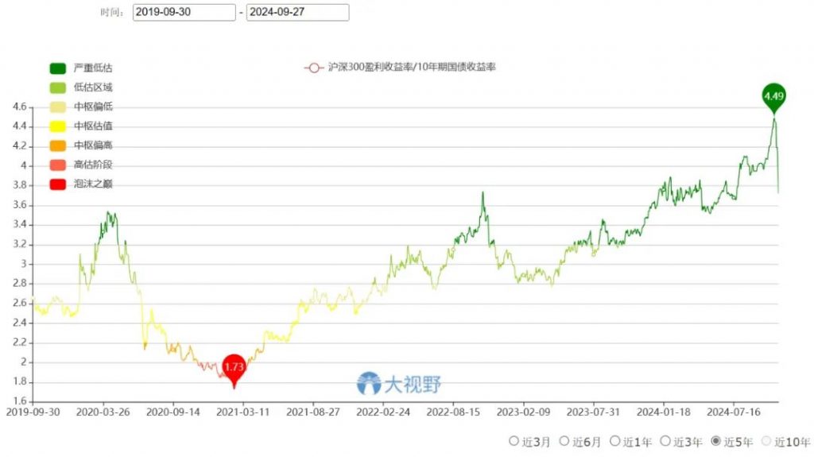Choose the 近10年 range radio
This screenshot has width=814, height=457.
click(766, 441)
